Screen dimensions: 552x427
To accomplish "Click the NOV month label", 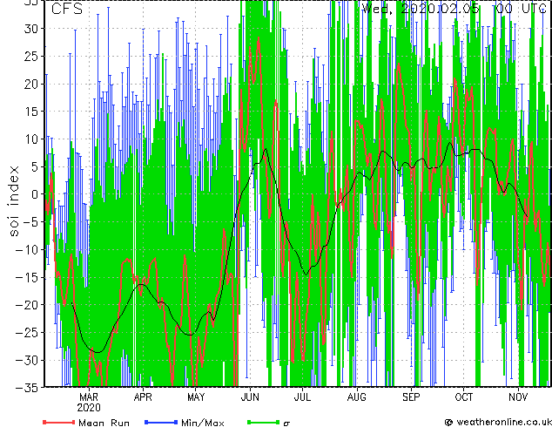I will click(x=518, y=397).
